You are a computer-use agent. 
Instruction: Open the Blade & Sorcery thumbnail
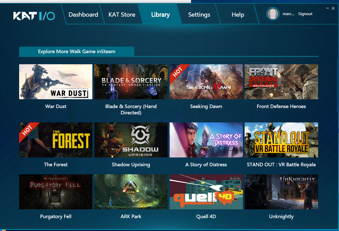point(131,82)
